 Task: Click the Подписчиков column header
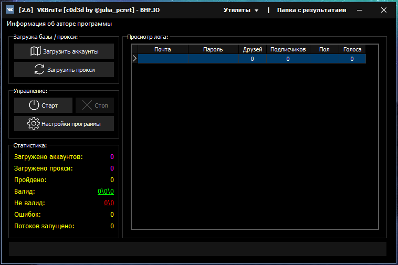288,49
